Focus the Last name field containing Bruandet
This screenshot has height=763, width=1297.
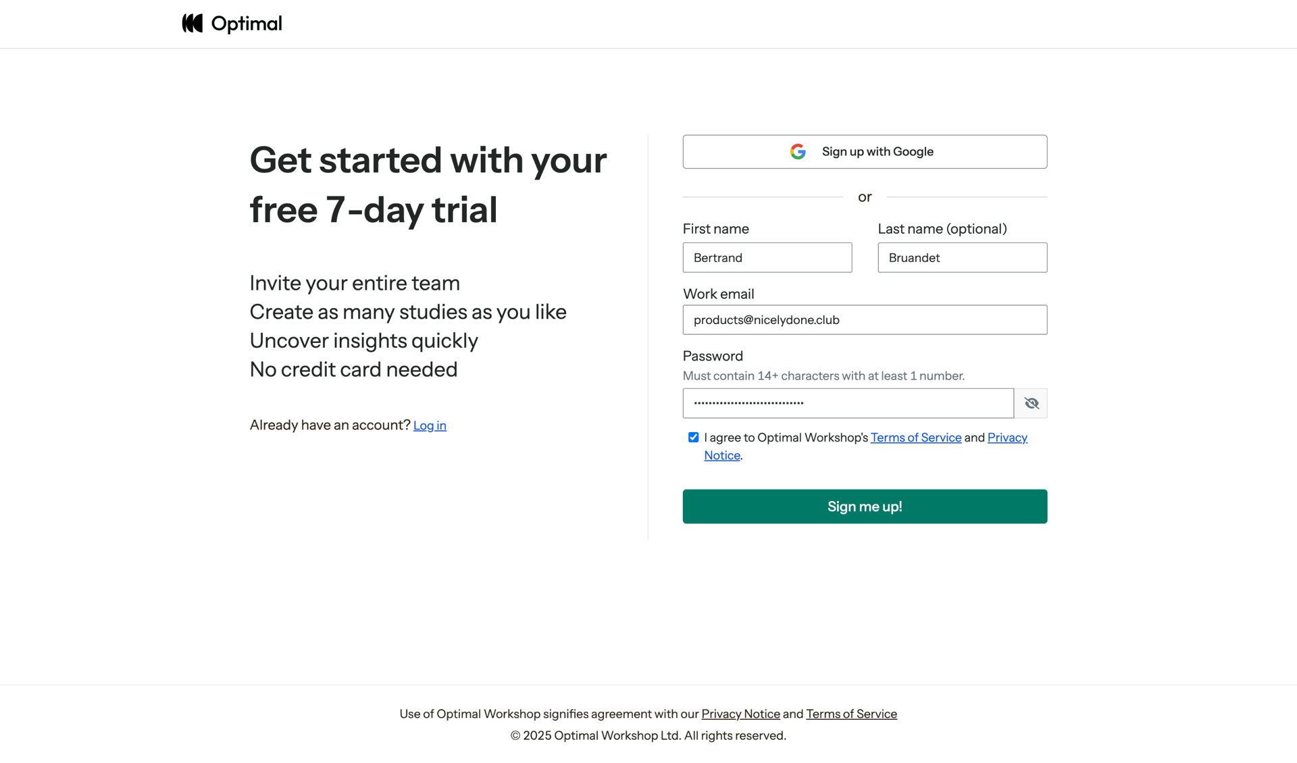pos(962,258)
